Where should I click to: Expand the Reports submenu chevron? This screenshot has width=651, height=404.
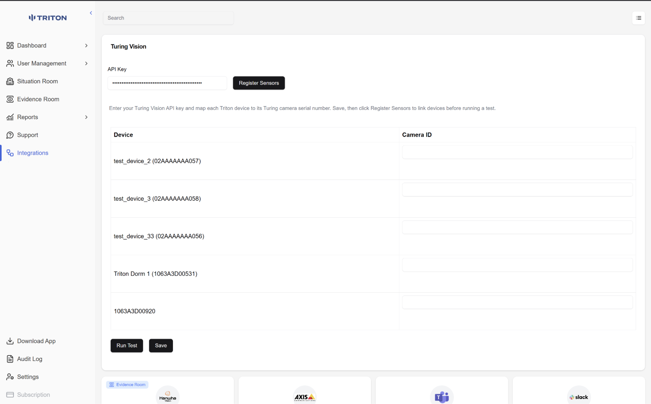click(86, 117)
